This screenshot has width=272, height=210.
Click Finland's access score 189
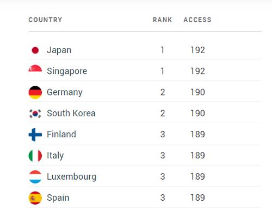coord(197,135)
